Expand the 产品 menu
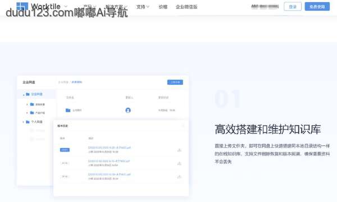Viewport: 337px width, 202px height. pos(90,7)
